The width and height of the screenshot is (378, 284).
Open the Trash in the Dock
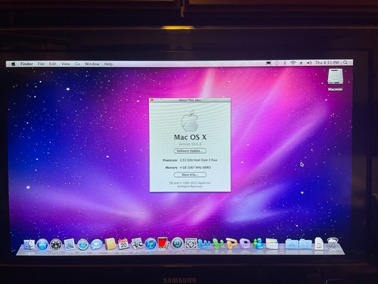(x=333, y=244)
